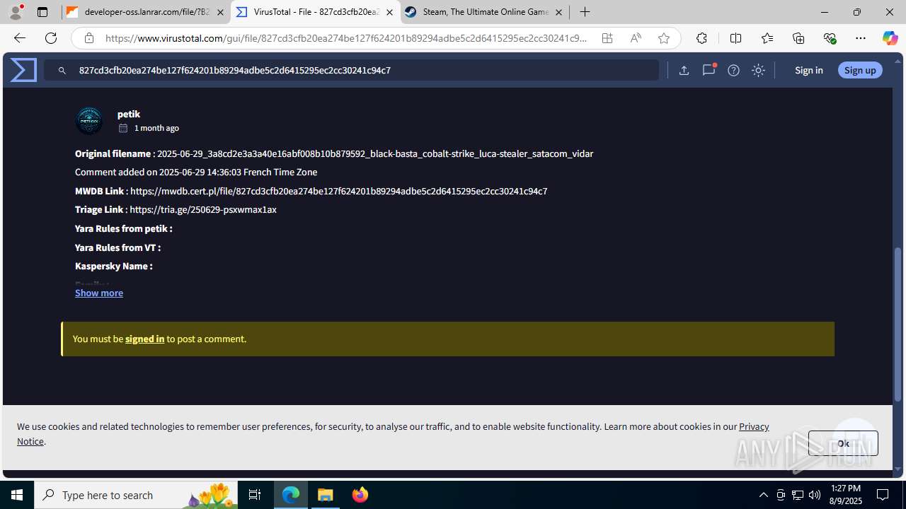Click the petik user avatar
The width and height of the screenshot is (906, 509).
click(x=89, y=121)
